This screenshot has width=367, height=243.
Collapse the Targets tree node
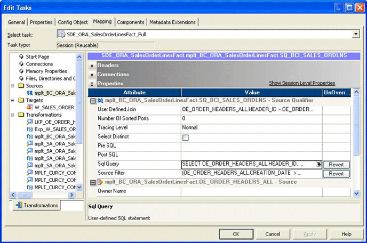pyautogui.click(x=13, y=100)
